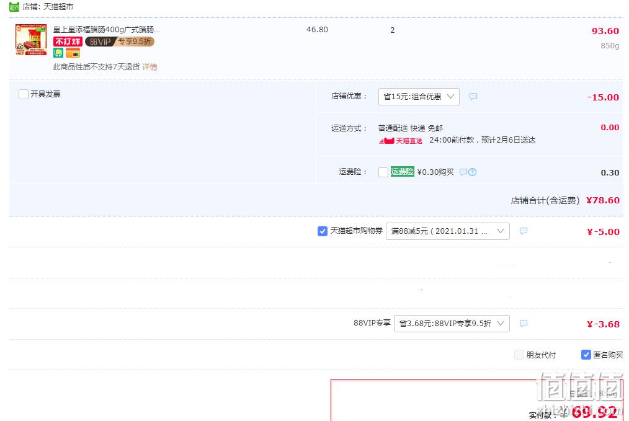Screen dimensions: 629x421
Task: Click the comment icon next to 店铺优惠 dropdown
Action: [473, 96]
